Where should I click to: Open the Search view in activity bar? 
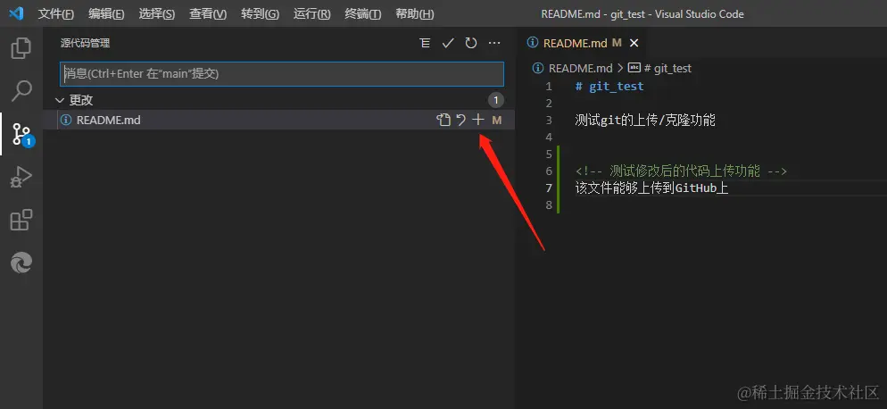(x=21, y=90)
